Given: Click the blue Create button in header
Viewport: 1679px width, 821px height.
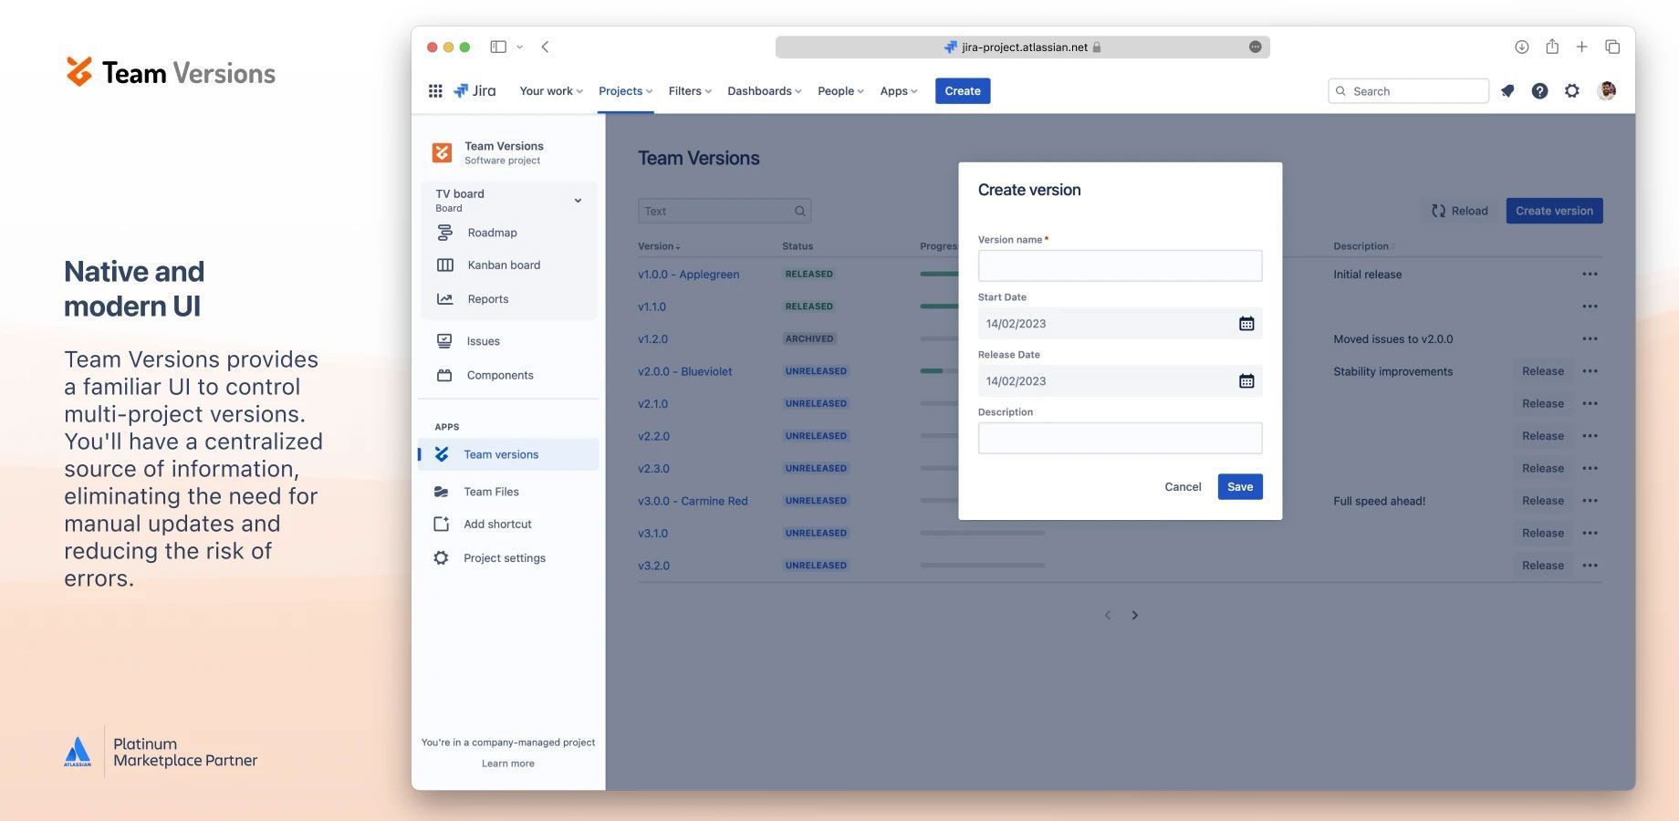Looking at the screenshot, I should pos(963,91).
